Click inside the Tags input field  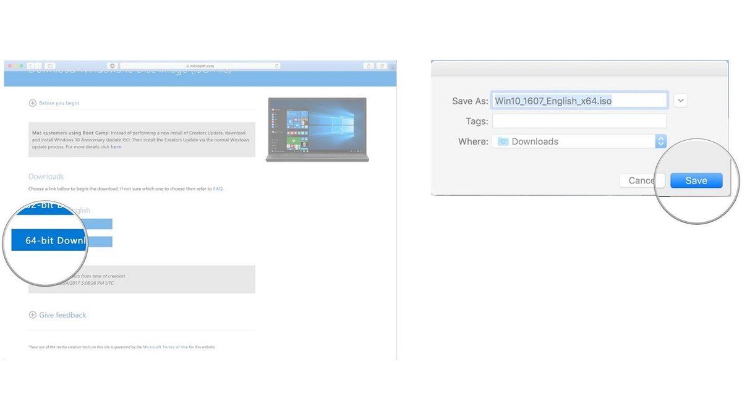[579, 120]
